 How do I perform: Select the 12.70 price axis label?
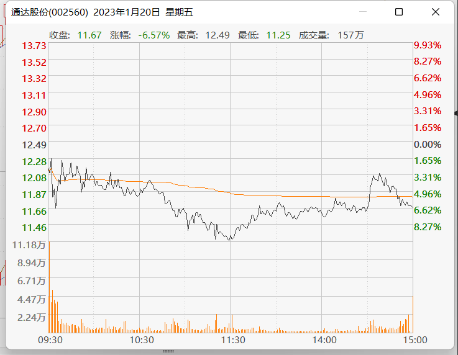point(34,128)
